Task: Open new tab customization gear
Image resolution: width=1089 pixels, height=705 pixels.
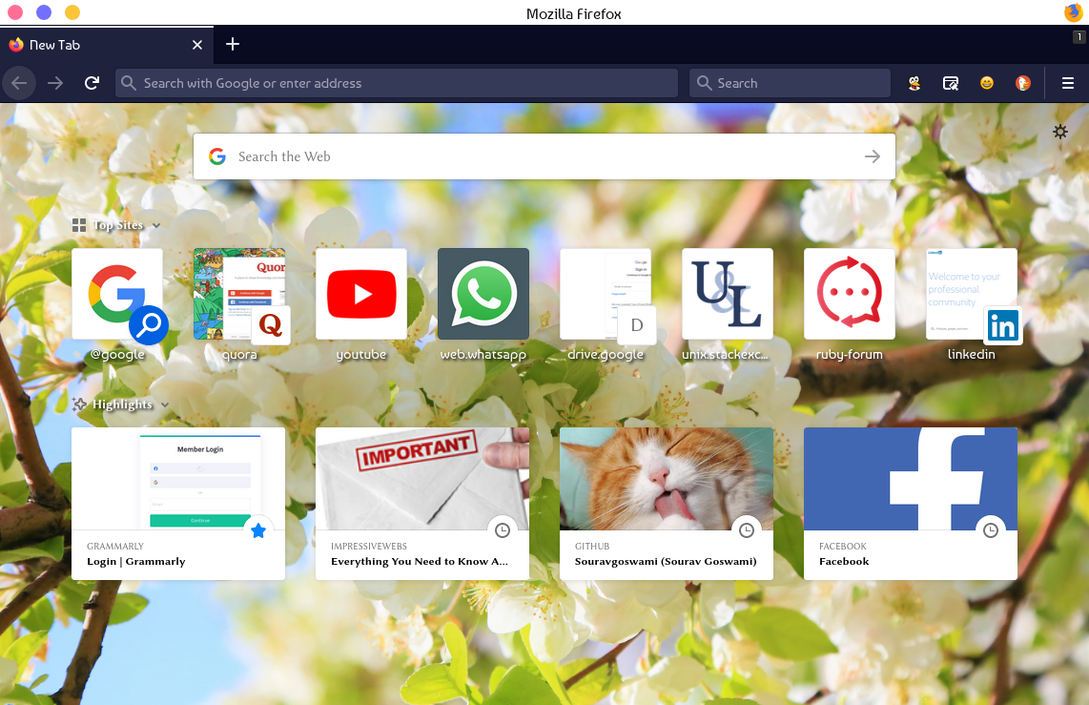Action: pyautogui.click(x=1060, y=132)
